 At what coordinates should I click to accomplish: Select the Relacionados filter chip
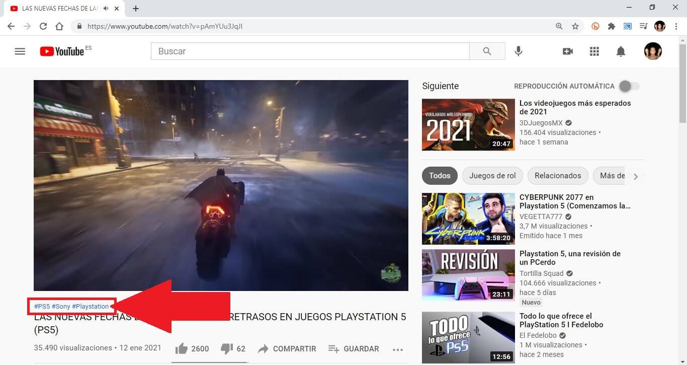[558, 176]
